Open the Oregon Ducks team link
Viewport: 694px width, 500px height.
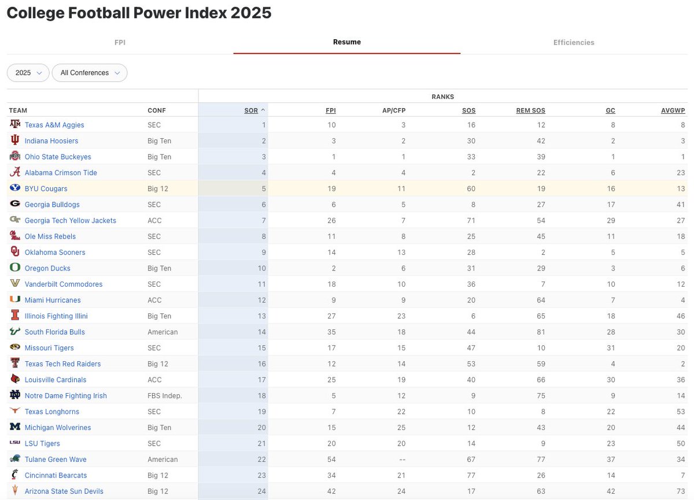pyautogui.click(x=47, y=268)
